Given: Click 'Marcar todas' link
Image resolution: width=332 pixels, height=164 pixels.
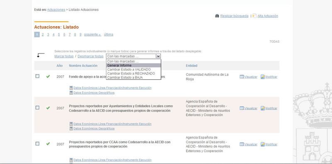Looking at the screenshot, I should point(64,56).
